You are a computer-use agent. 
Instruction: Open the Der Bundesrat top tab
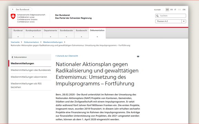coord(22,10)
